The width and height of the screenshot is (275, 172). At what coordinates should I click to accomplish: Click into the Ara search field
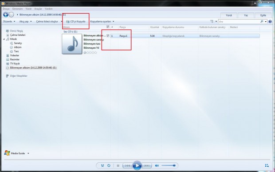(x=239, y=21)
